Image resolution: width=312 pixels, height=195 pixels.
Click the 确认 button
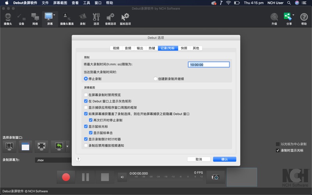224,159
